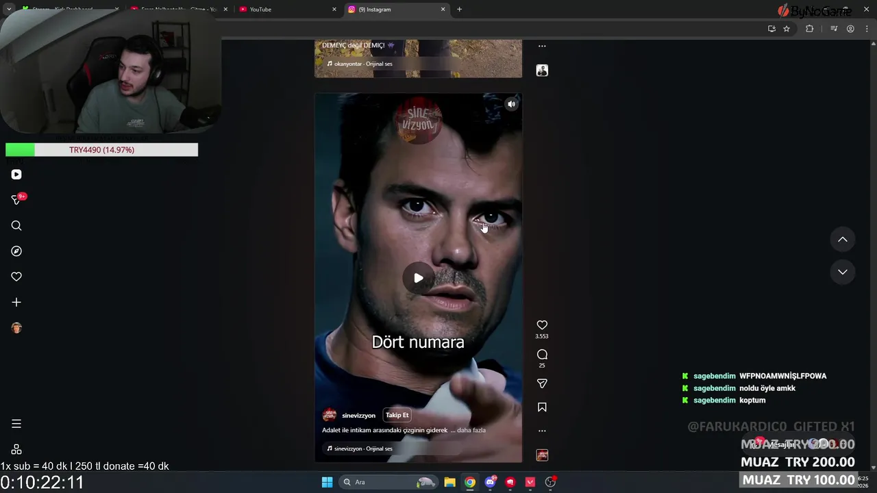This screenshot has height=493, width=877.
Task: Open Chrome media control icon
Action: click(x=834, y=29)
